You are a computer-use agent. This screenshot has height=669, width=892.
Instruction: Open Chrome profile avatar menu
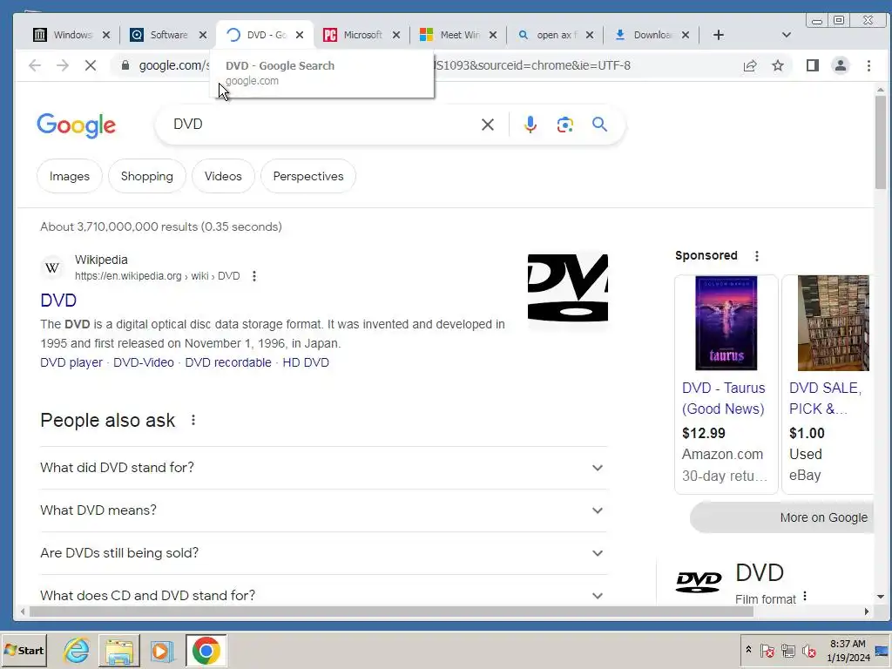pyautogui.click(x=841, y=65)
